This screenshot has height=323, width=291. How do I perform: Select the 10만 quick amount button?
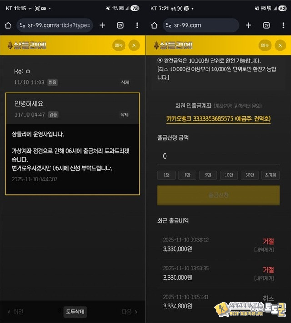click(x=228, y=175)
